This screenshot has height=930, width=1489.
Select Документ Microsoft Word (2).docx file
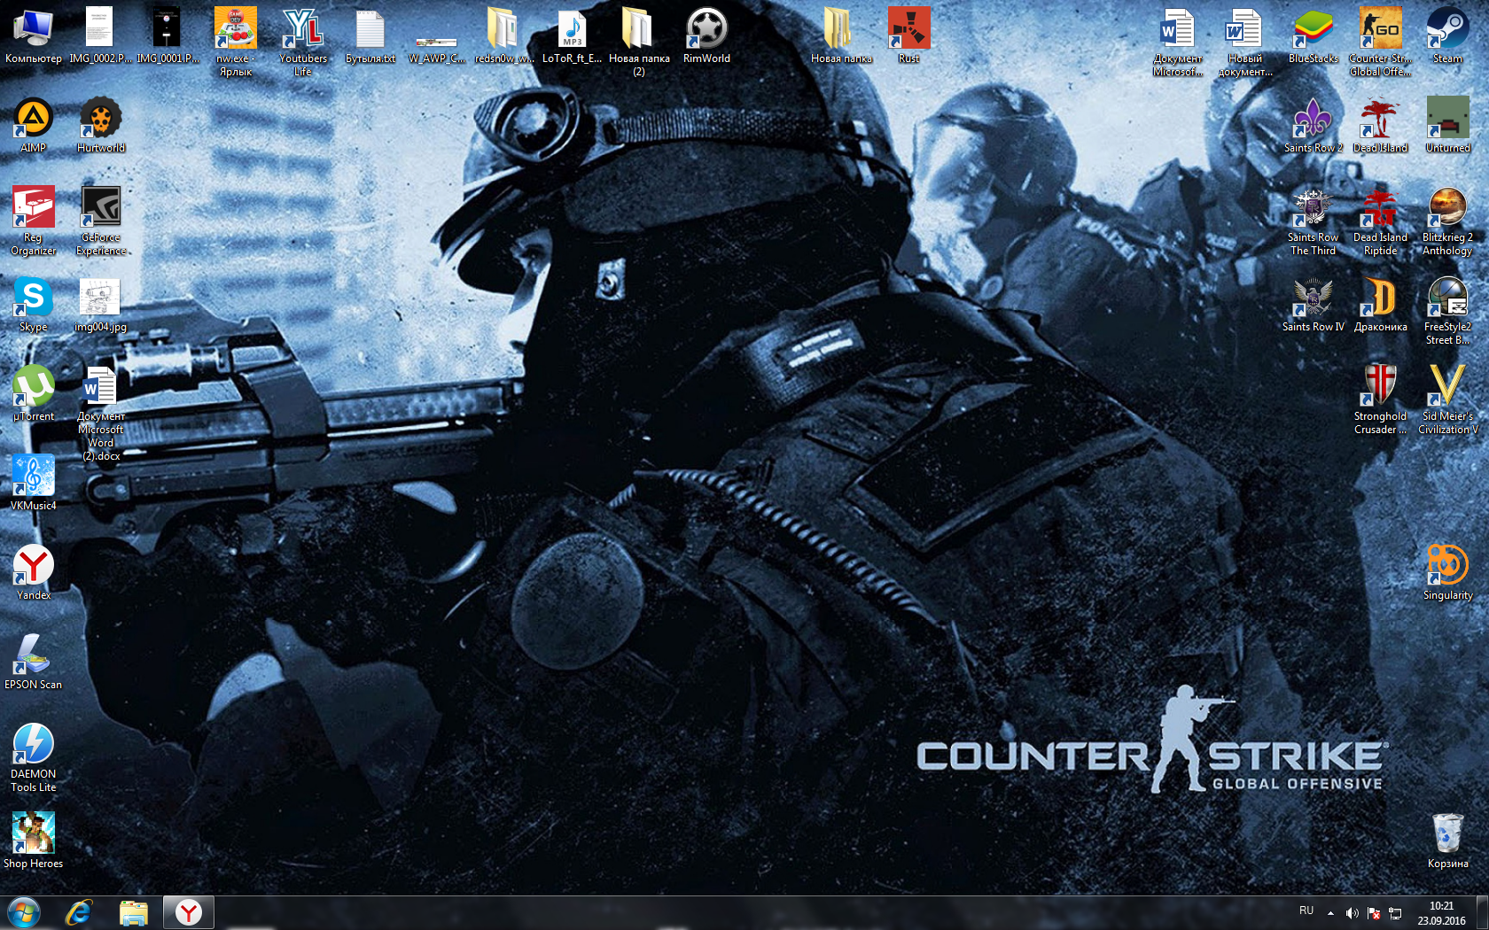[101, 413]
